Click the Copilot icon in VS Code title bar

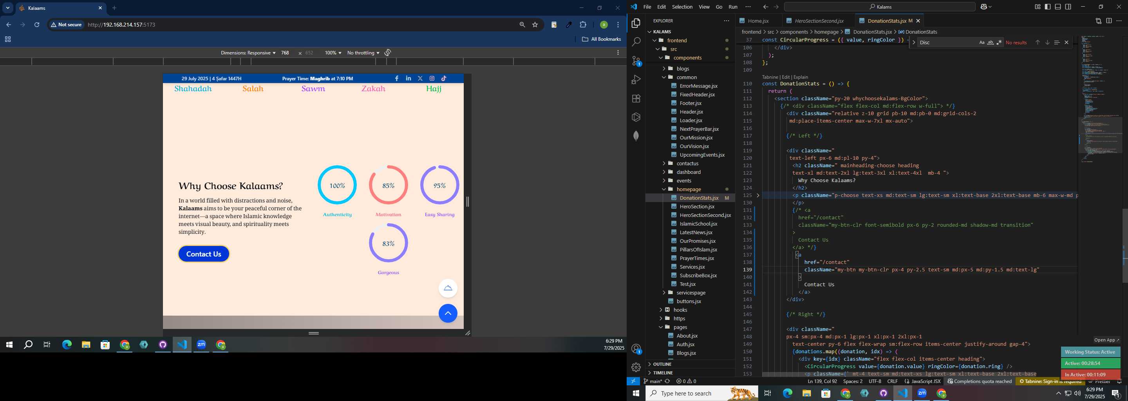click(x=984, y=7)
